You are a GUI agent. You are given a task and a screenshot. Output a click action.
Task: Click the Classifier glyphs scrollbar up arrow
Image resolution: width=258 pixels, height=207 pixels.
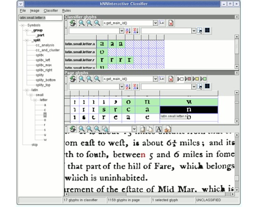236,37
